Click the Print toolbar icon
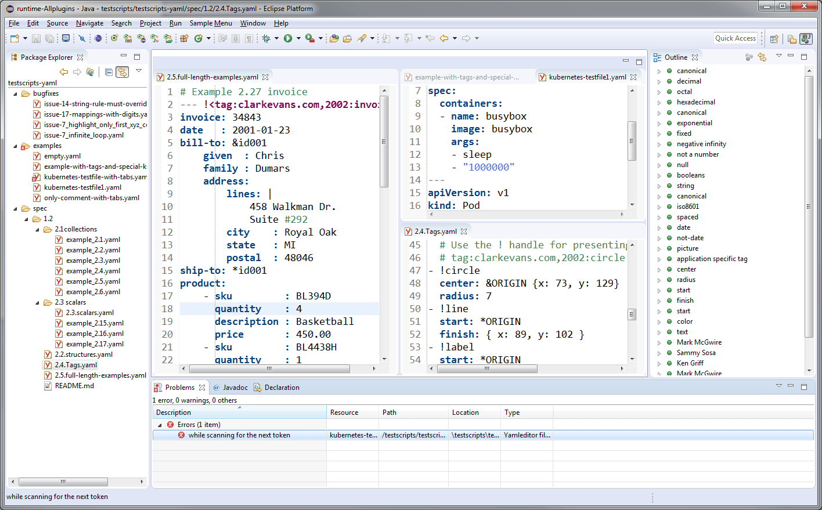The width and height of the screenshot is (822, 510). tap(67, 38)
